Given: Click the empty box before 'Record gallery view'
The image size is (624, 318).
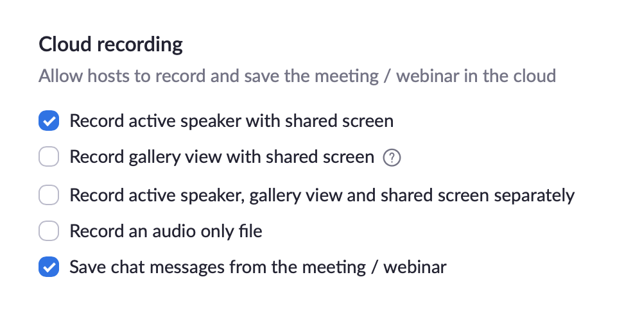Looking at the screenshot, I should (x=49, y=156).
